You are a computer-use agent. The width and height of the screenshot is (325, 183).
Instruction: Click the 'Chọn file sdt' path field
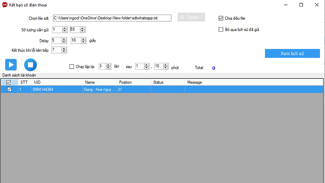pyautogui.click(x=112, y=18)
